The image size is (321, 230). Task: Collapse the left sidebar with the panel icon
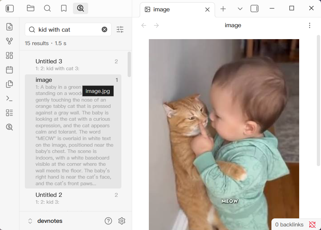(x=10, y=9)
